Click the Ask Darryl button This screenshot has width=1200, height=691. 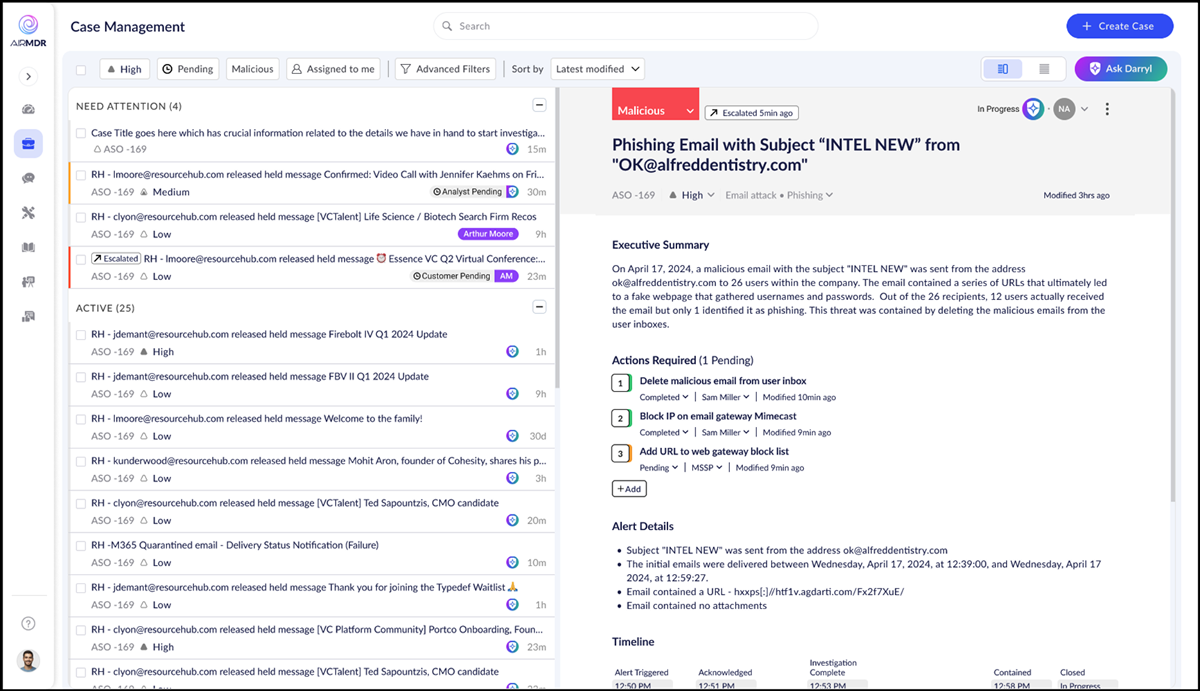click(x=1120, y=69)
